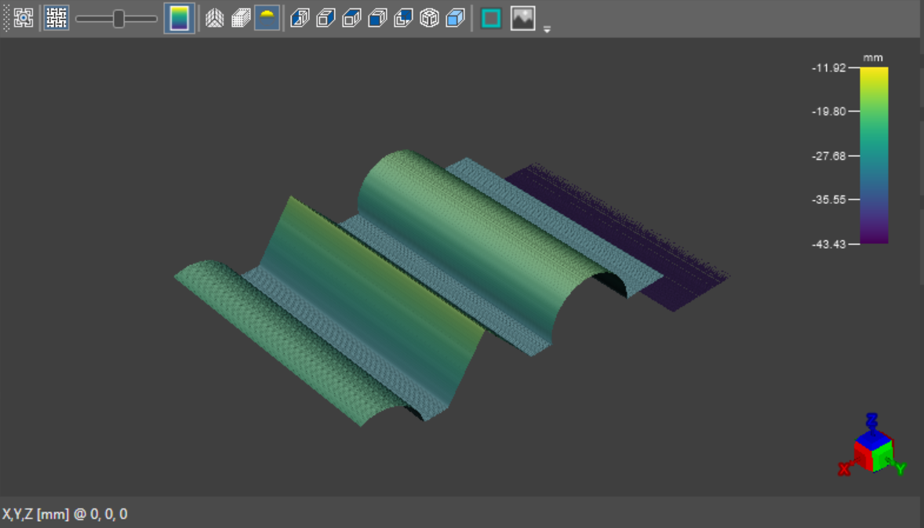
Task: Switch to the isometric wireframe cube view
Action: coord(429,18)
